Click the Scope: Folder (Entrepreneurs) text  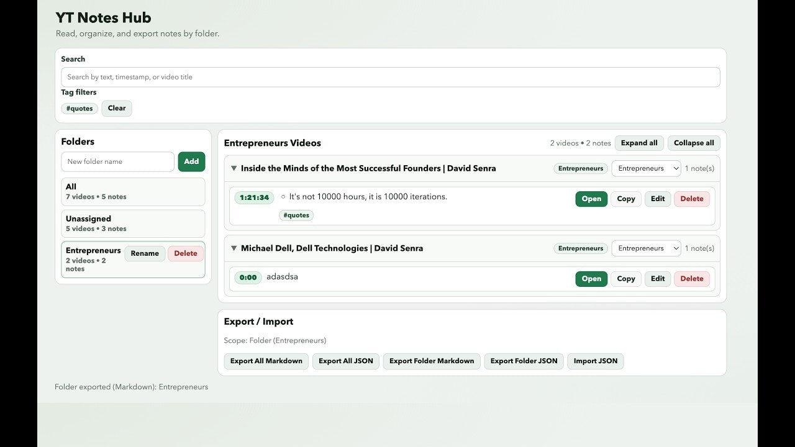(x=275, y=340)
